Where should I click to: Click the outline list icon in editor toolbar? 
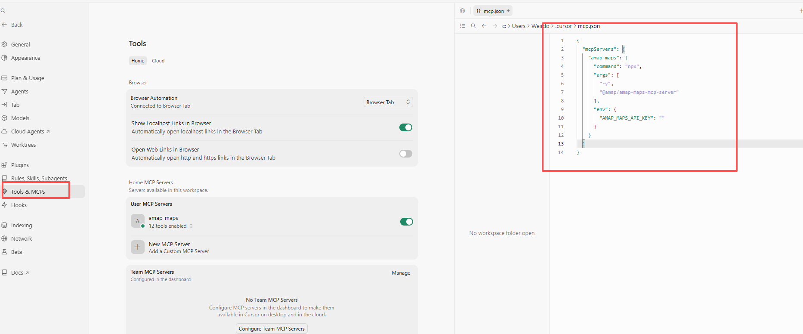tap(463, 26)
